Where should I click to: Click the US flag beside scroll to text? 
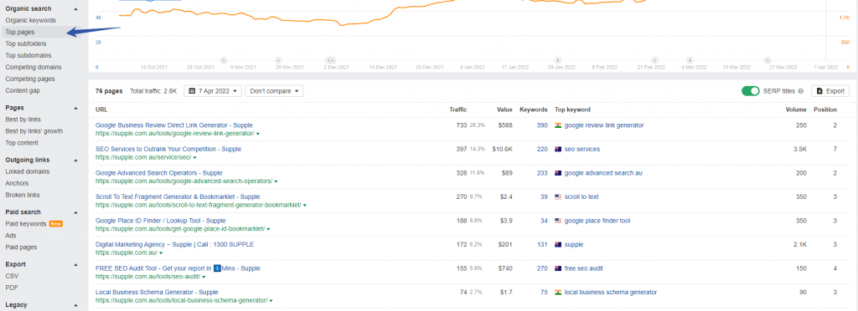(x=558, y=197)
